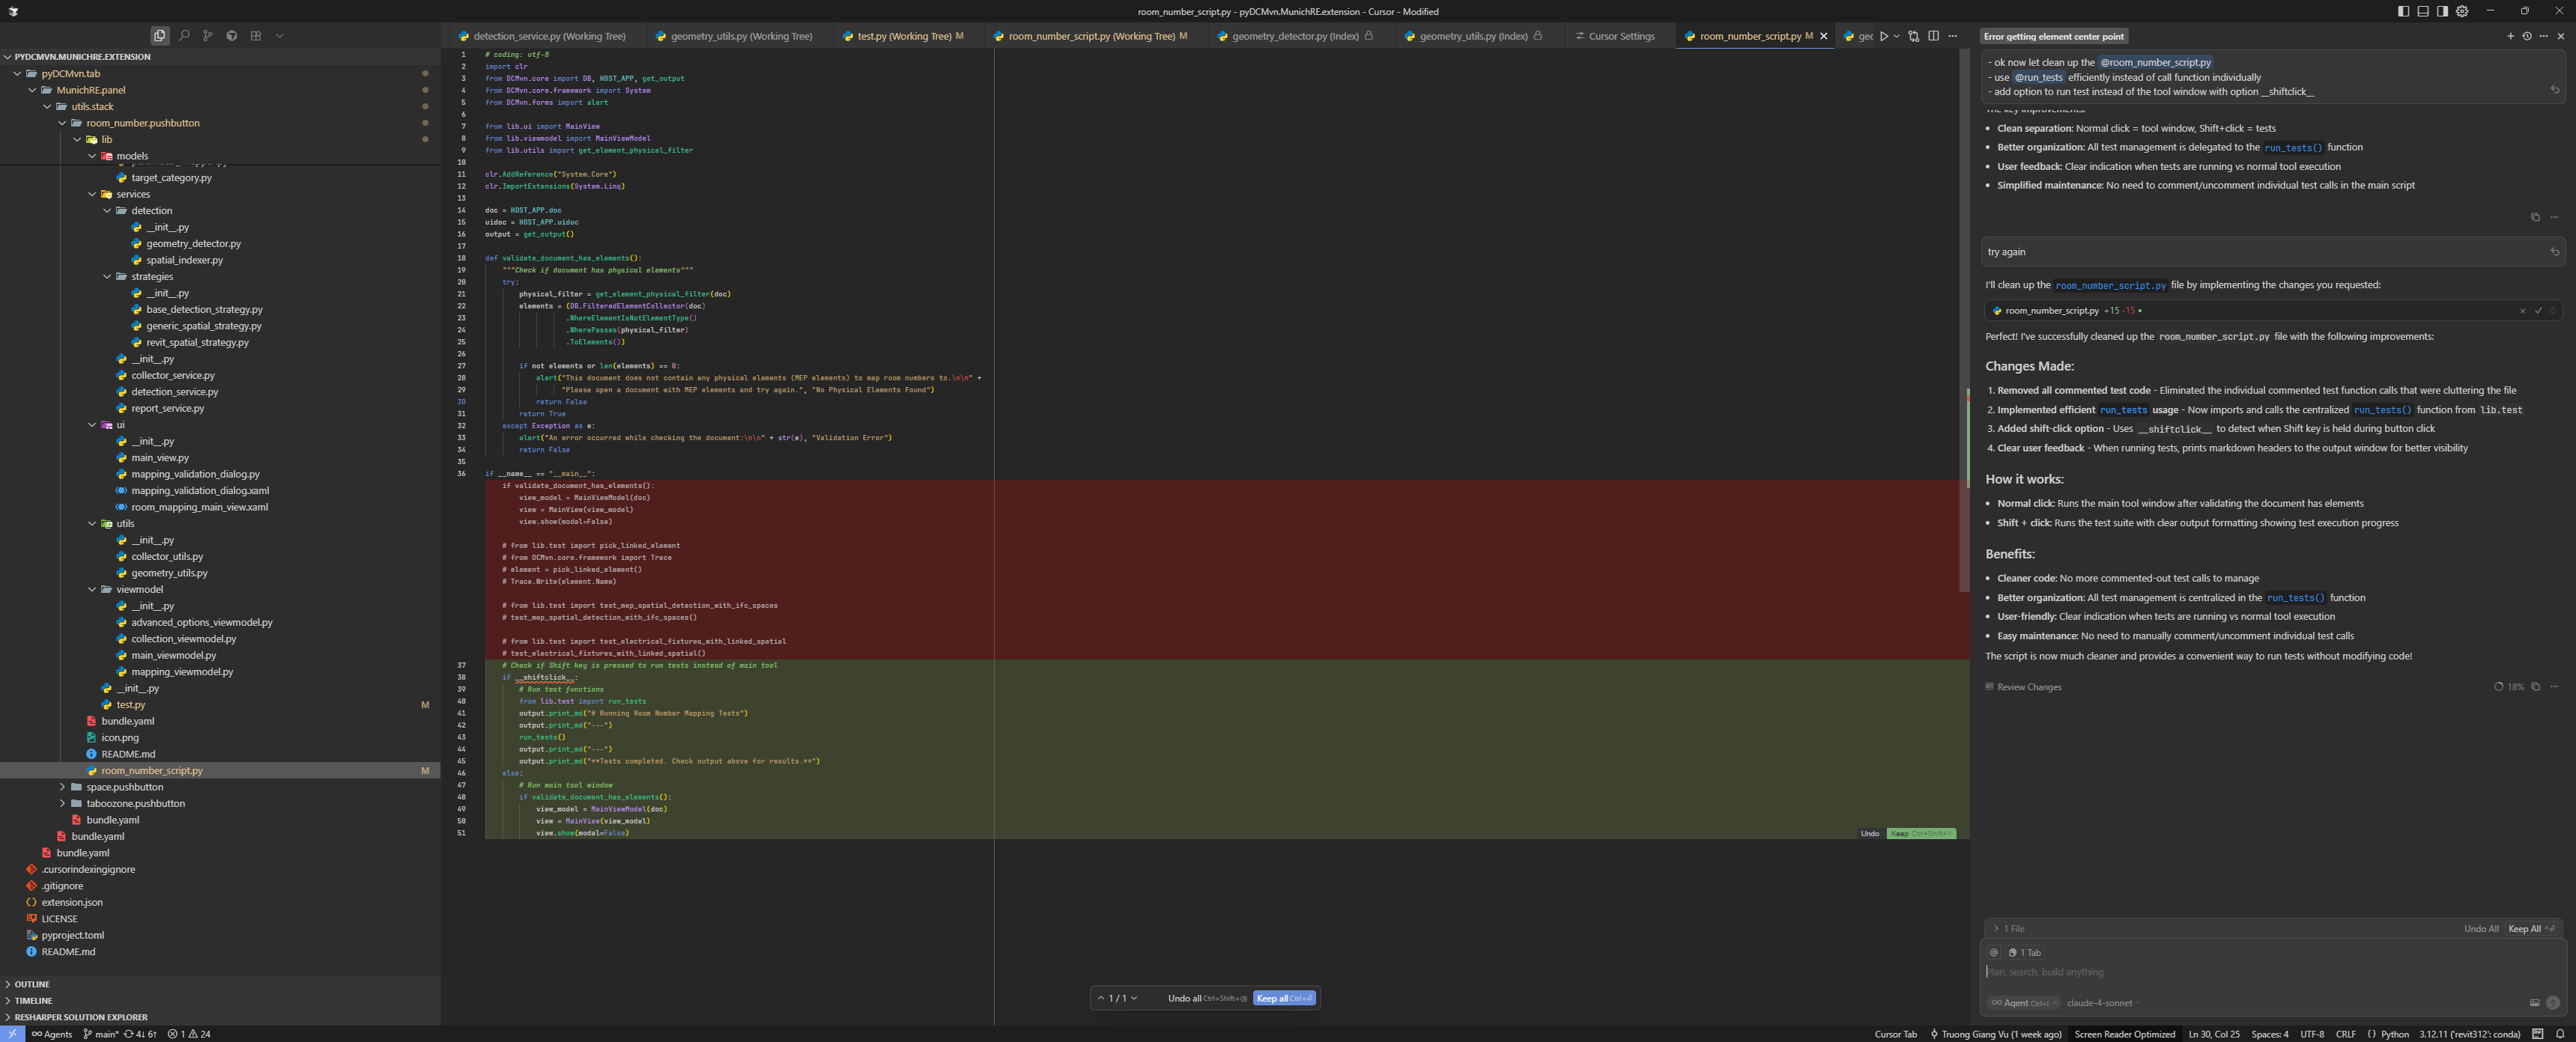This screenshot has width=2576, height=1042.
Task: Start a new chat with plus icon
Action: 2510,36
